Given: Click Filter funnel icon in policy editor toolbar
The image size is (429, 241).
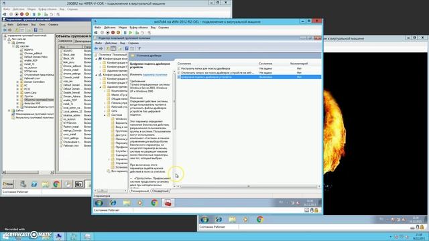Looking at the screenshot, I should point(139,49).
